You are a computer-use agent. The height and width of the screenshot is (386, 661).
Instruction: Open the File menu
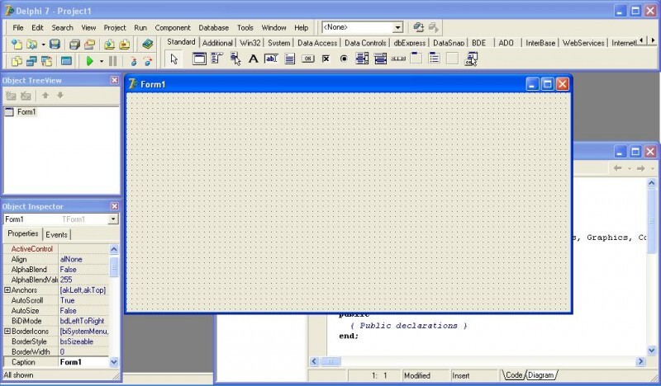tap(17, 28)
